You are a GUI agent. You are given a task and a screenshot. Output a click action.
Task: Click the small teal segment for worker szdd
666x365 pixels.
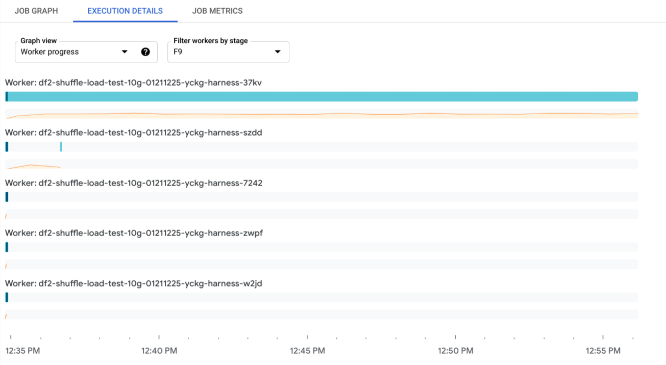coord(61,146)
